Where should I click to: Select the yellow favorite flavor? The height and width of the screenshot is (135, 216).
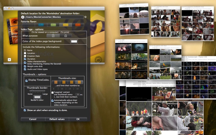66,25
